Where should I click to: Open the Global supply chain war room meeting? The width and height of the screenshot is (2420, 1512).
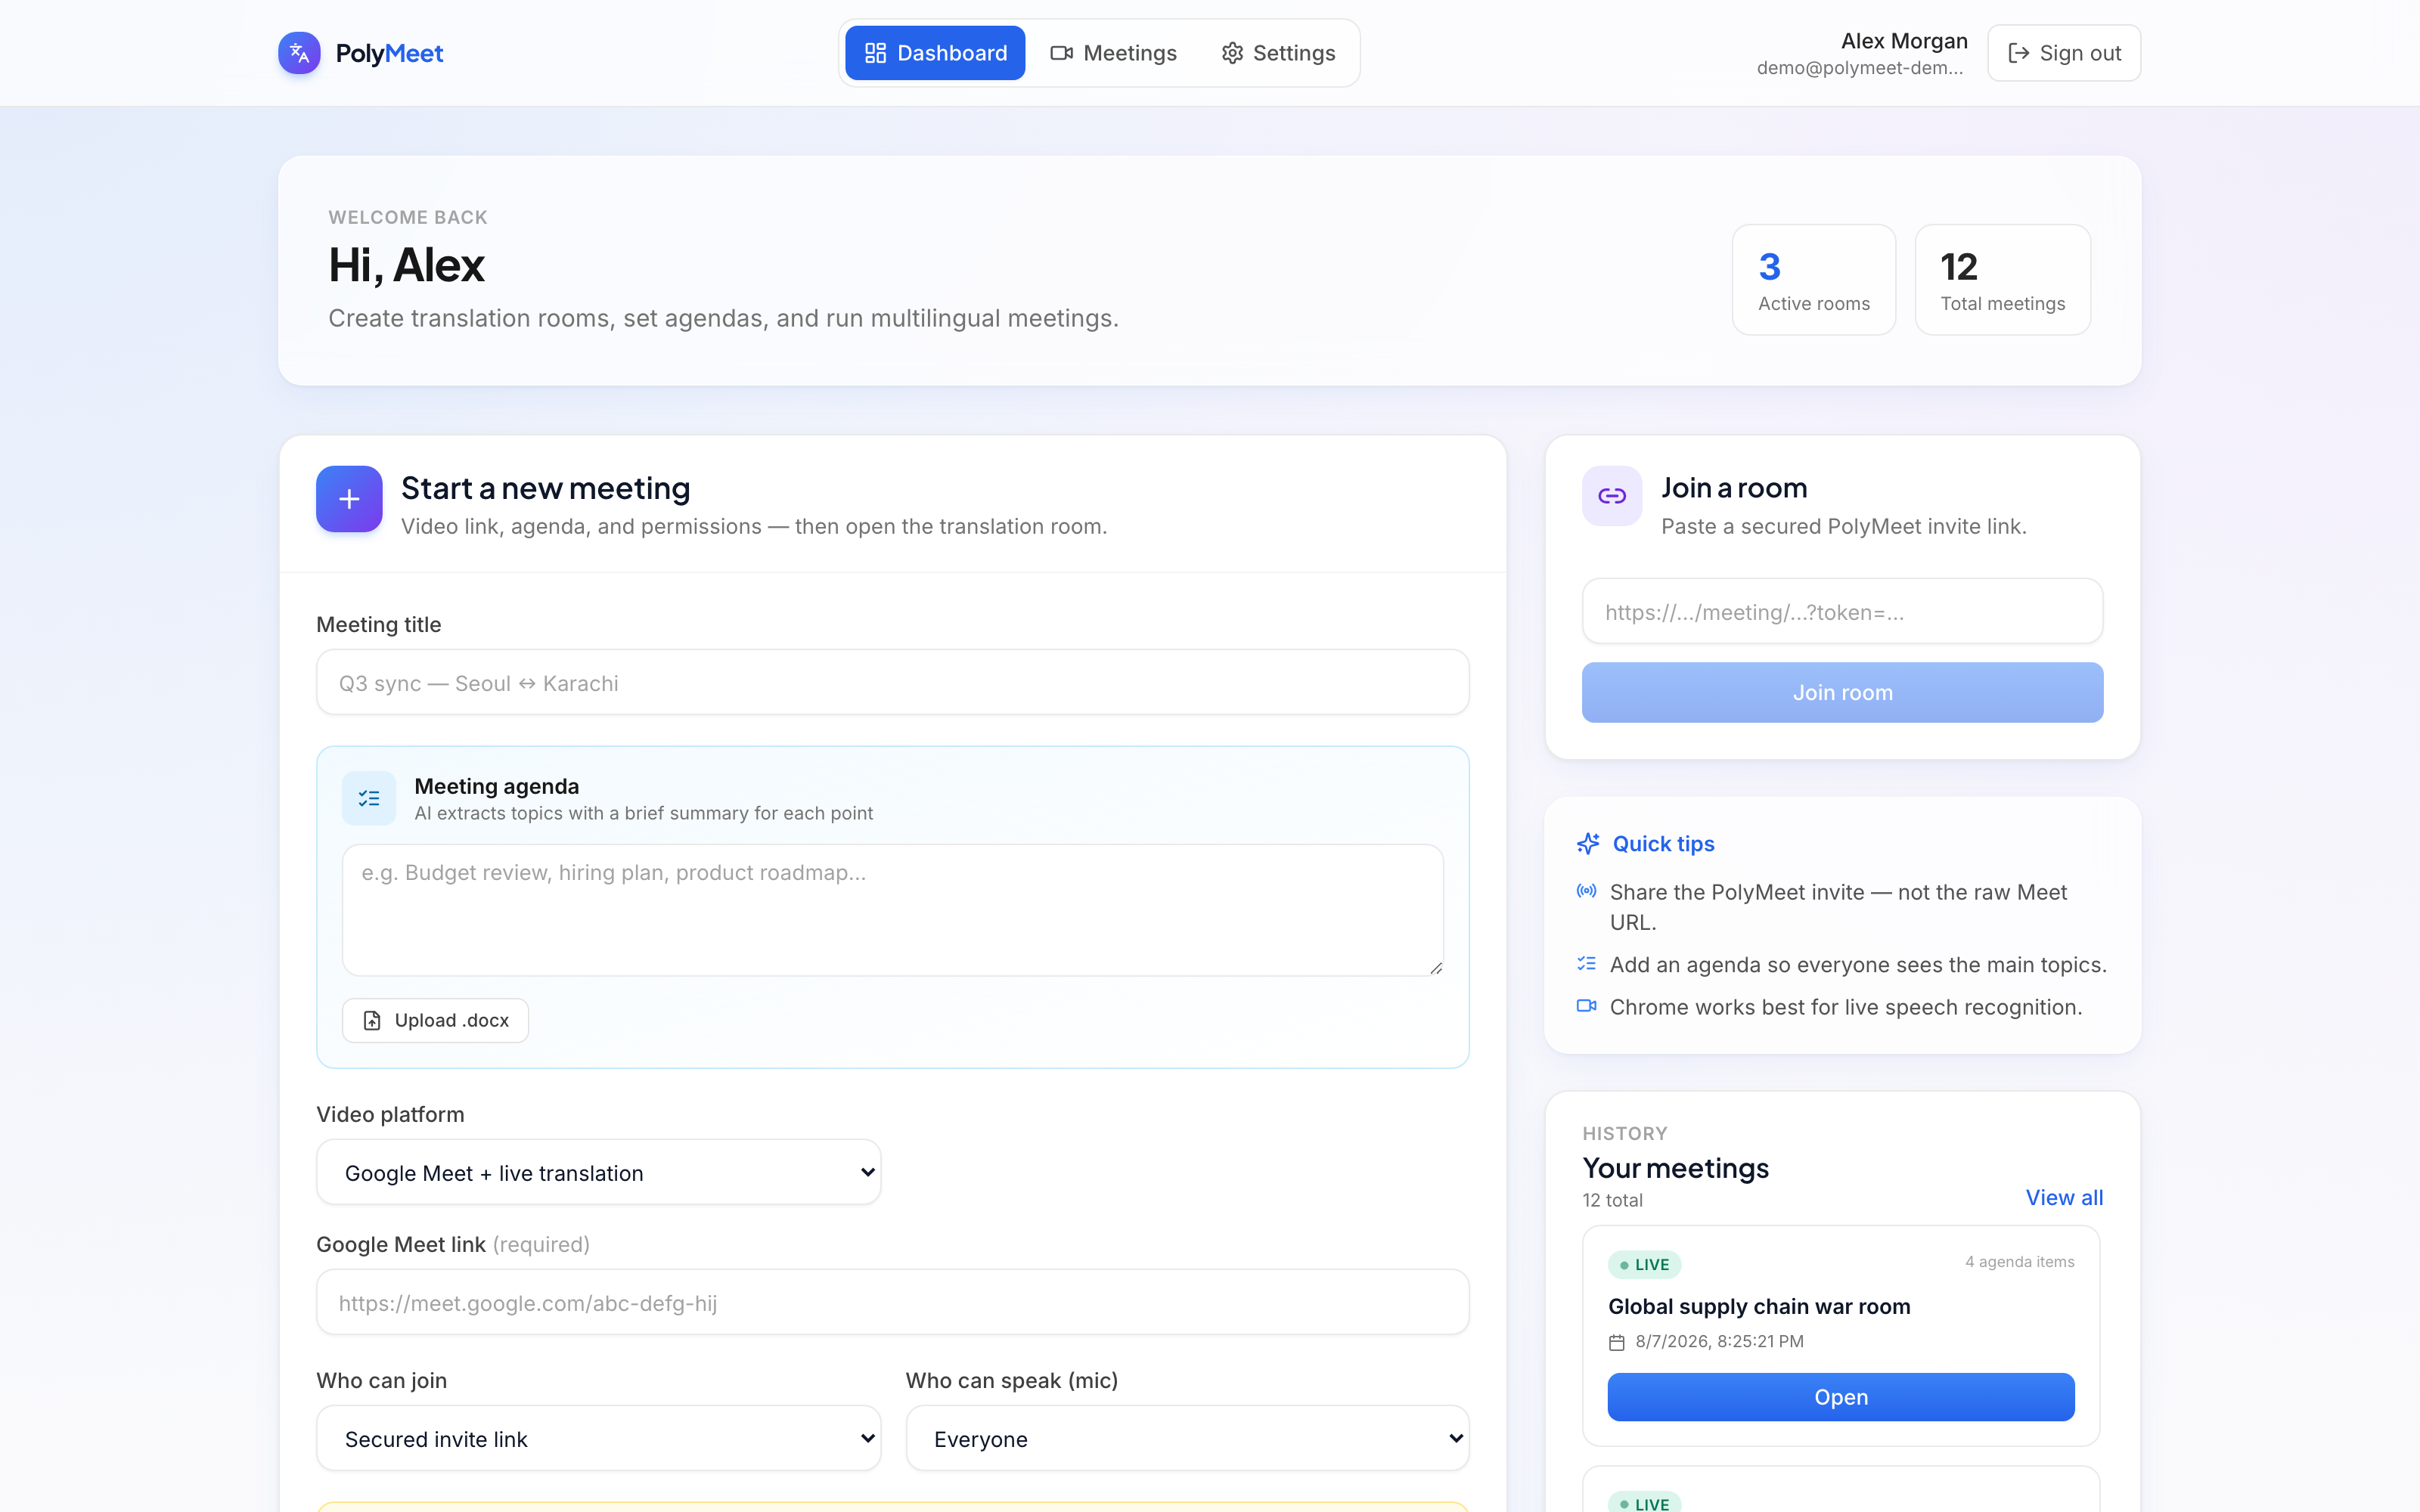1841,1397
